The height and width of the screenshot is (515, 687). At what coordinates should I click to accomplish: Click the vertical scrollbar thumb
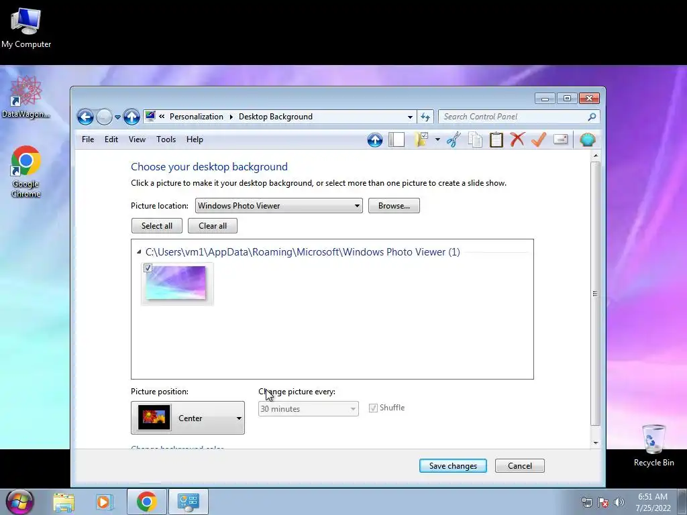(595, 294)
